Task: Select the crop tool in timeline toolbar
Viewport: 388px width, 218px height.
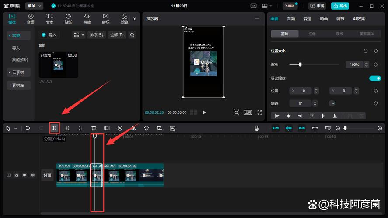Action: (x=159, y=128)
